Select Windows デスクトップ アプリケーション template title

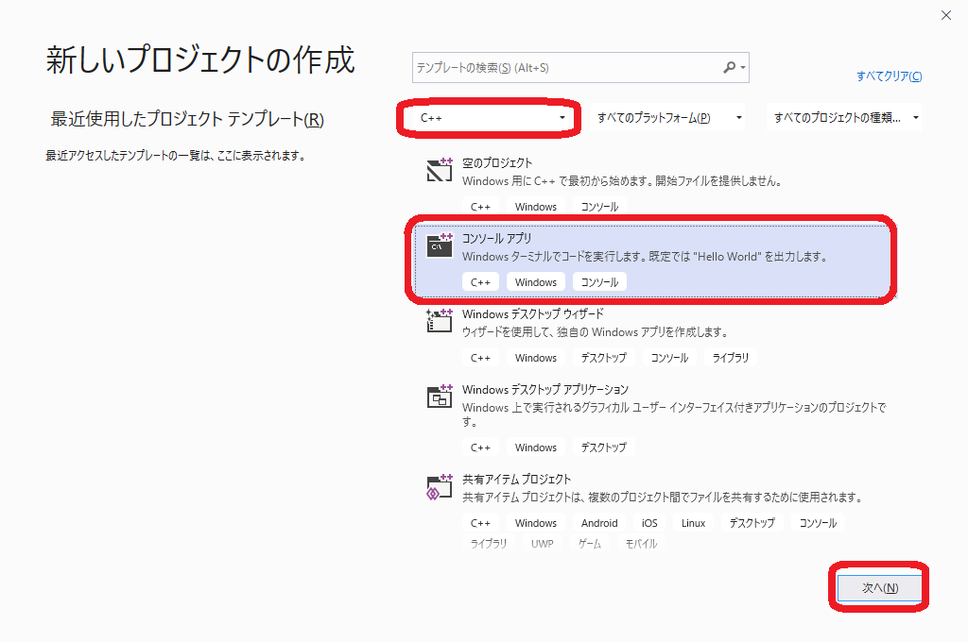click(544, 389)
